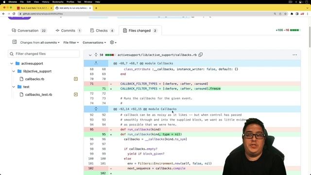
Task: Open the Conversations dropdown
Action: coord(94,42)
